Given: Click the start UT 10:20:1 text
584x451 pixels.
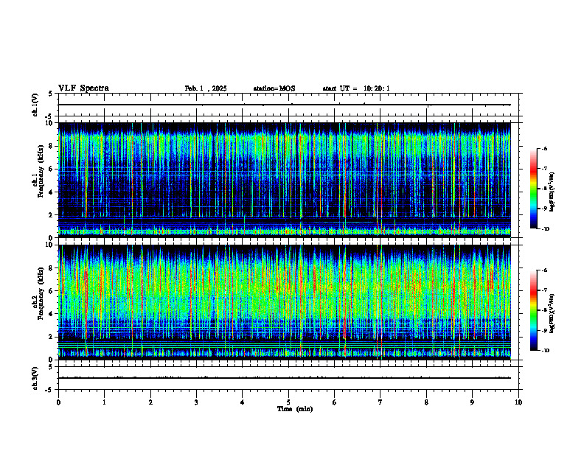Looking at the screenshot, I should click(356, 88).
